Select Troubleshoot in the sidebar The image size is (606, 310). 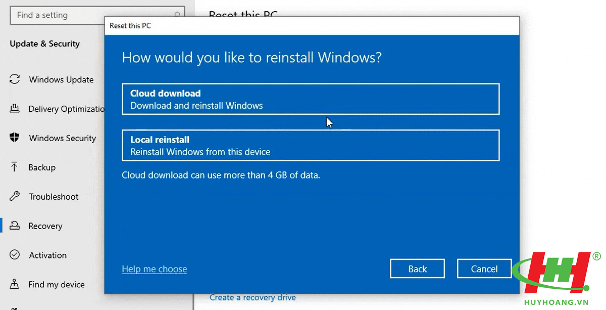click(x=54, y=197)
